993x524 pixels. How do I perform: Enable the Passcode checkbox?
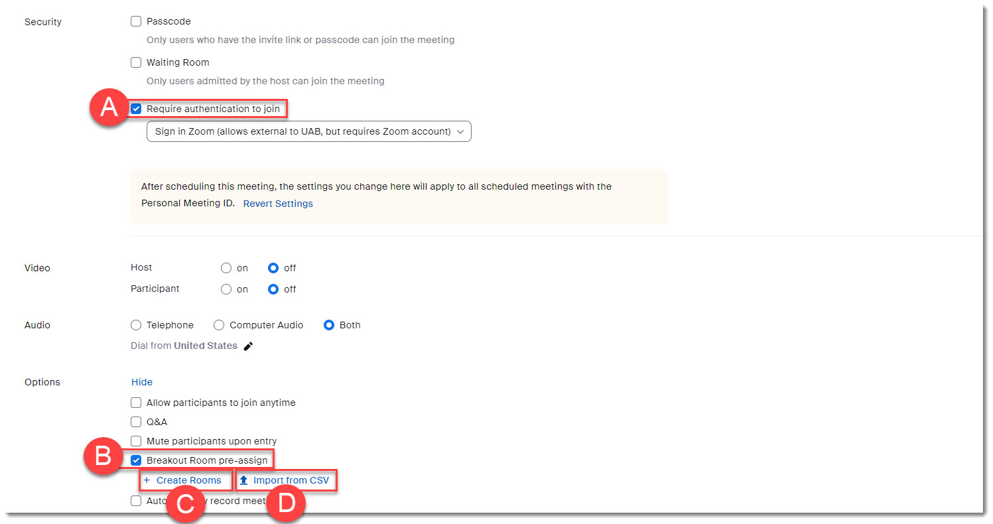[136, 21]
